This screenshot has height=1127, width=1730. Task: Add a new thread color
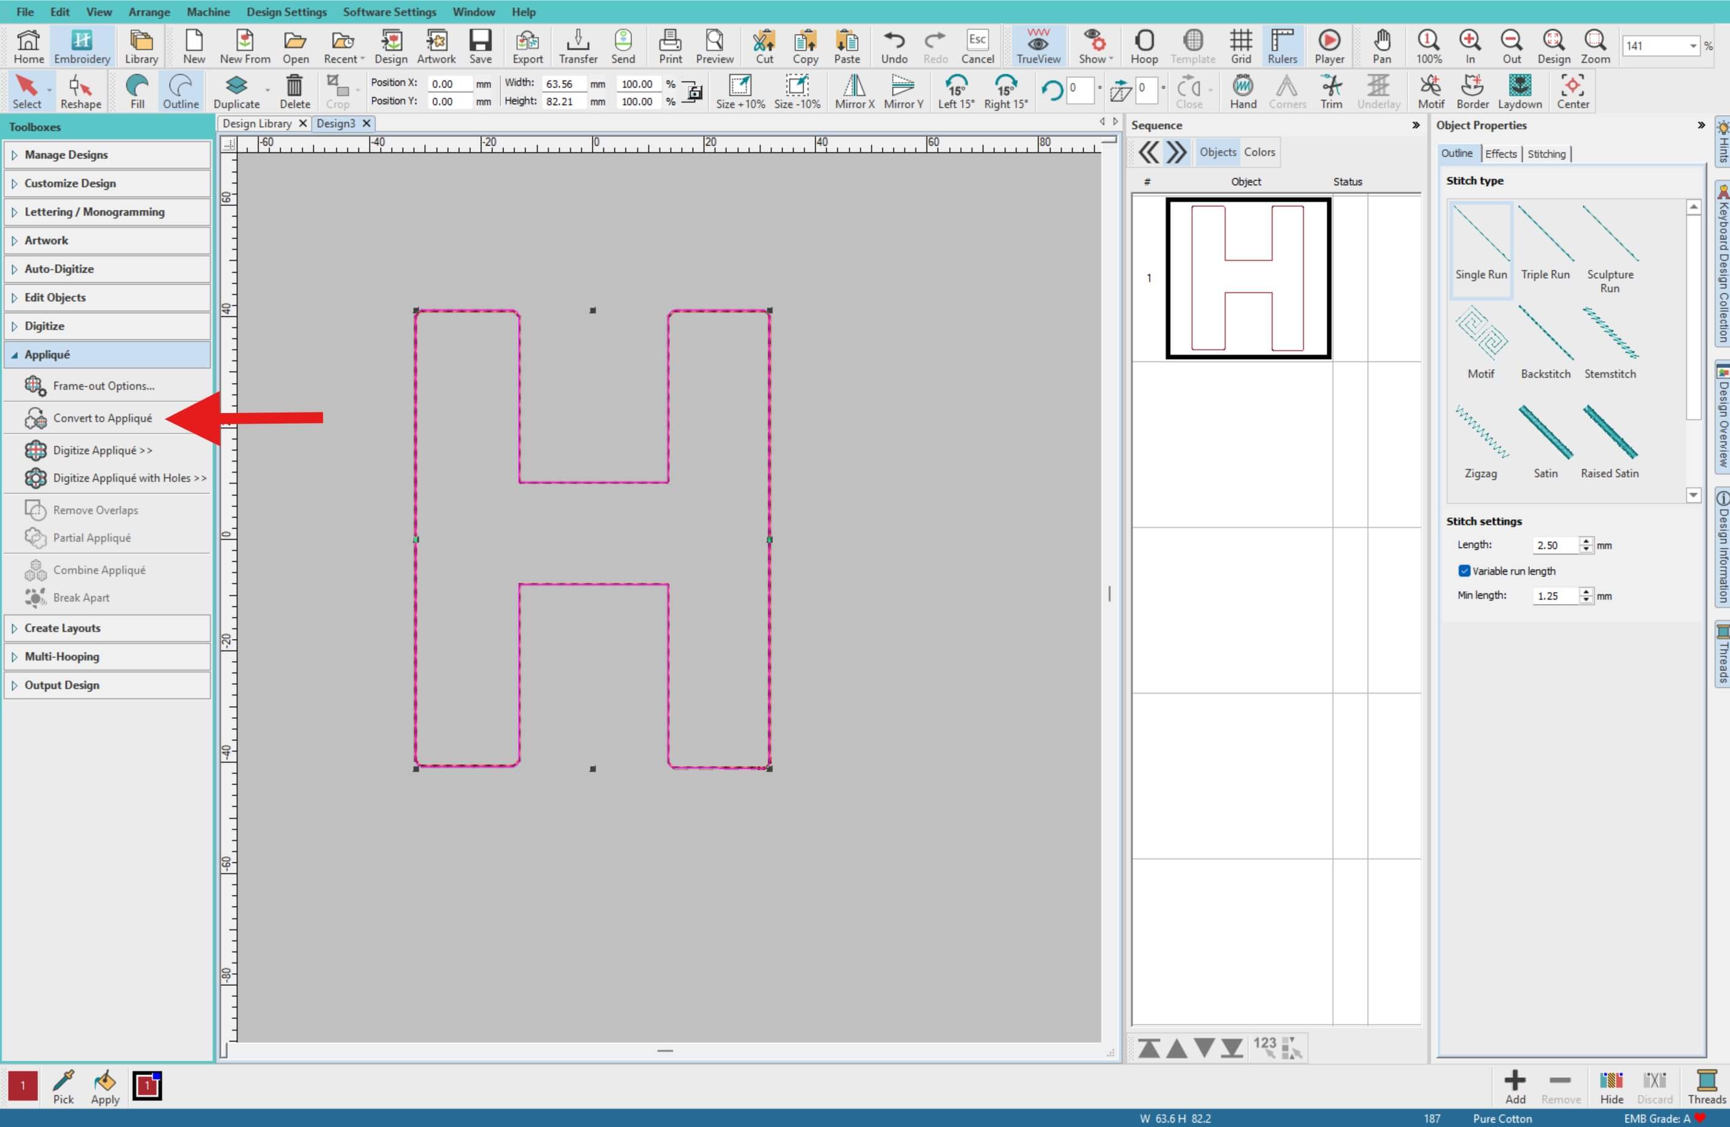1515,1087
